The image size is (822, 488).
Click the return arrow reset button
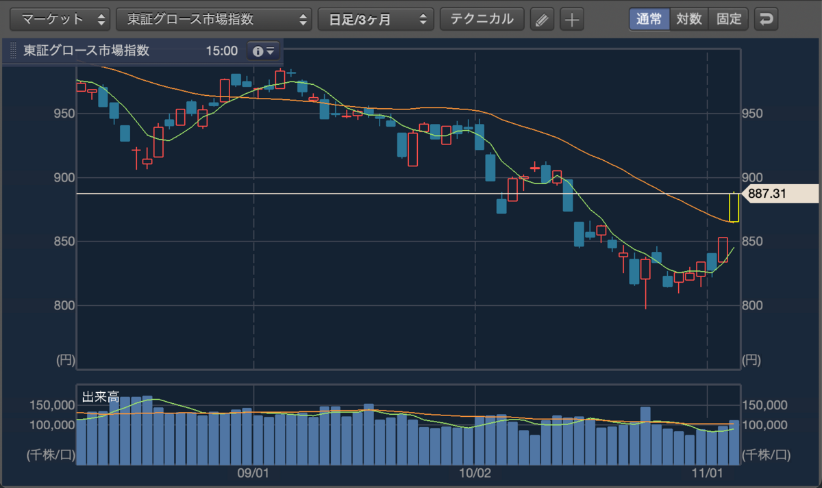(766, 19)
